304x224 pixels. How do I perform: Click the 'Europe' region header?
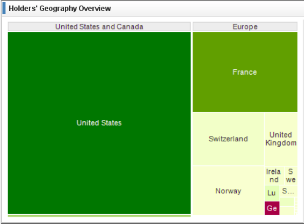(x=245, y=26)
